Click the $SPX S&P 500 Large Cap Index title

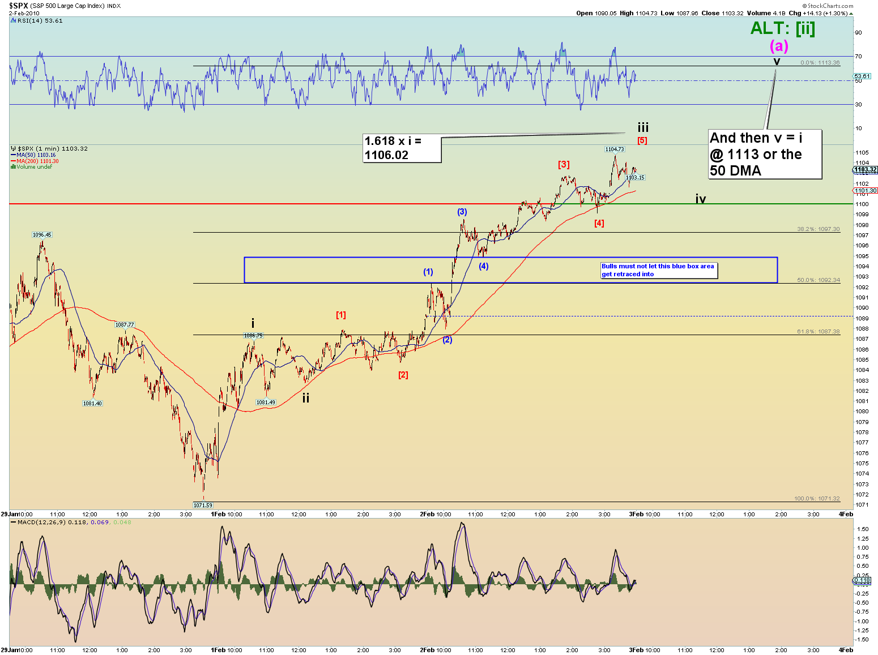[x=65, y=6]
